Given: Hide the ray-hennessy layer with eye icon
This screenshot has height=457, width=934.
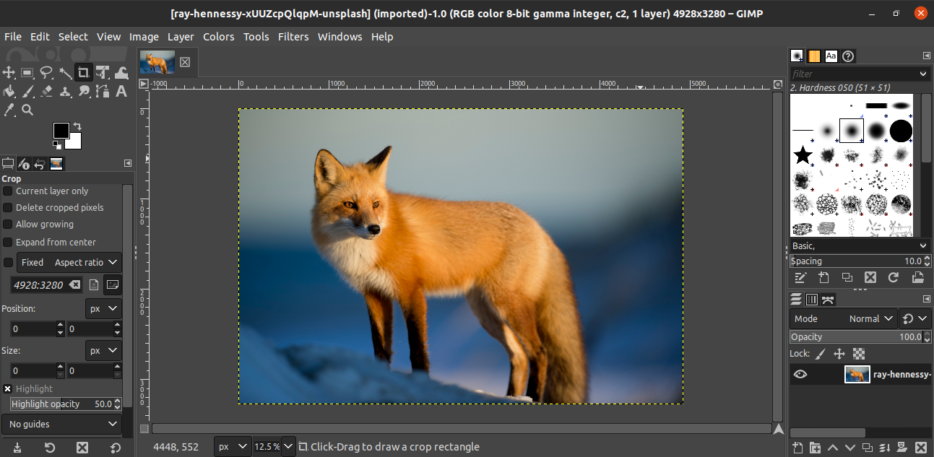Looking at the screenshot, I should coord(800,375).
